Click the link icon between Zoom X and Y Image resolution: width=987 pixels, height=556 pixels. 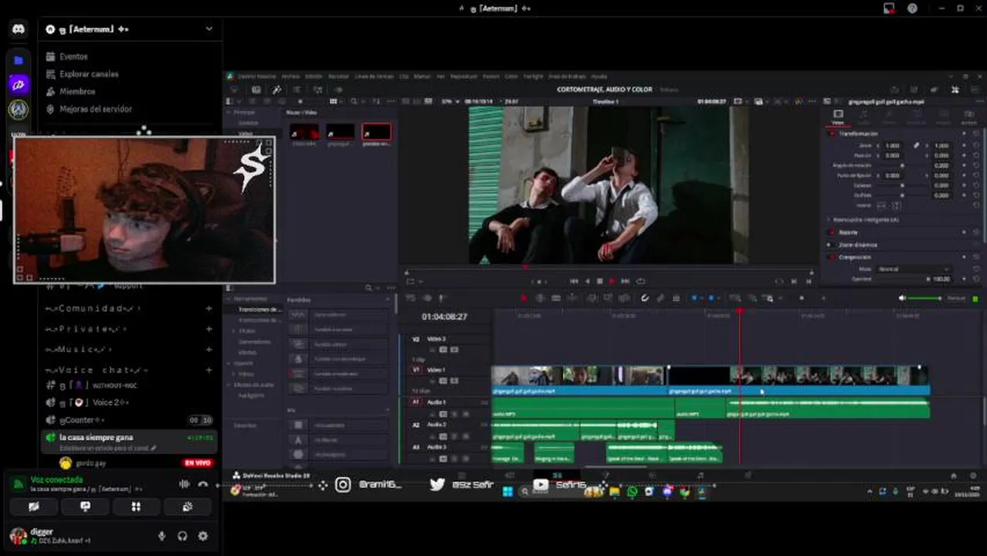click(917, 145)
